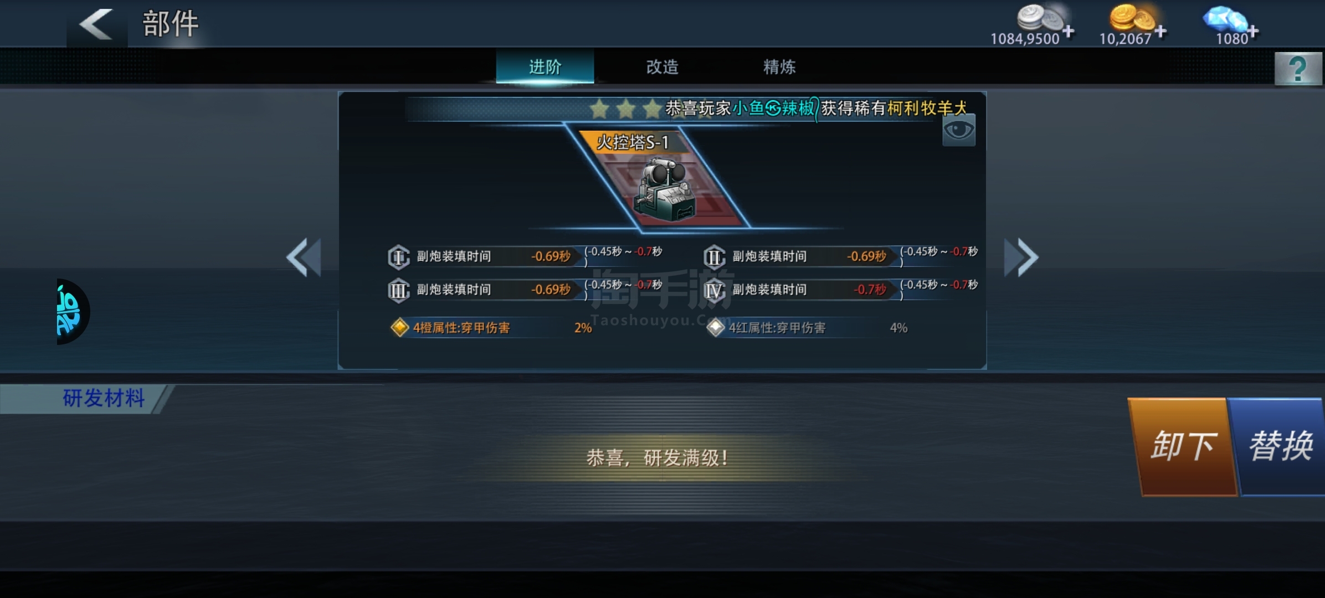This screenshot has height=598, width=1325.
Task: Add more diamonds with plus icon
Action: point(1252,32)
